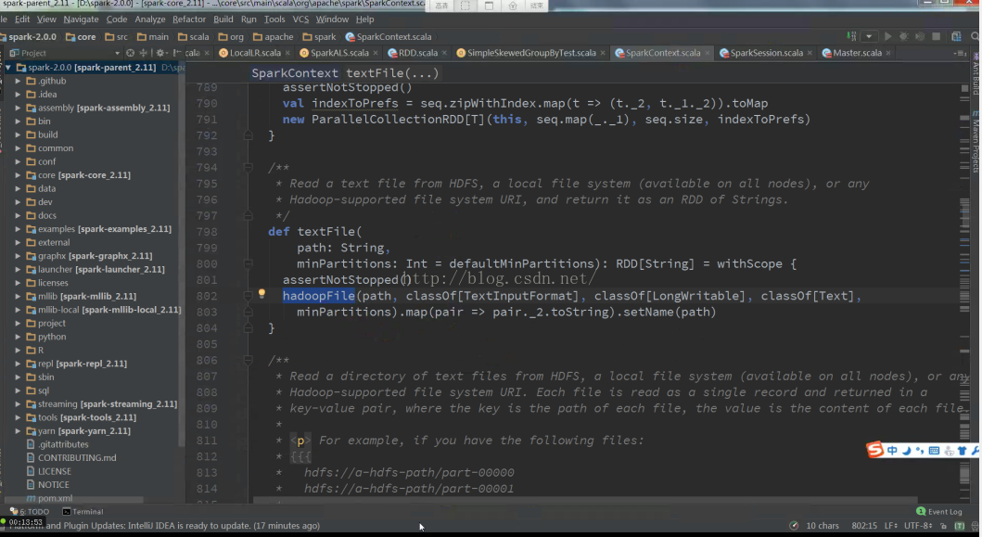
Task: Open the Event Log panel
Action: point(939,511)
